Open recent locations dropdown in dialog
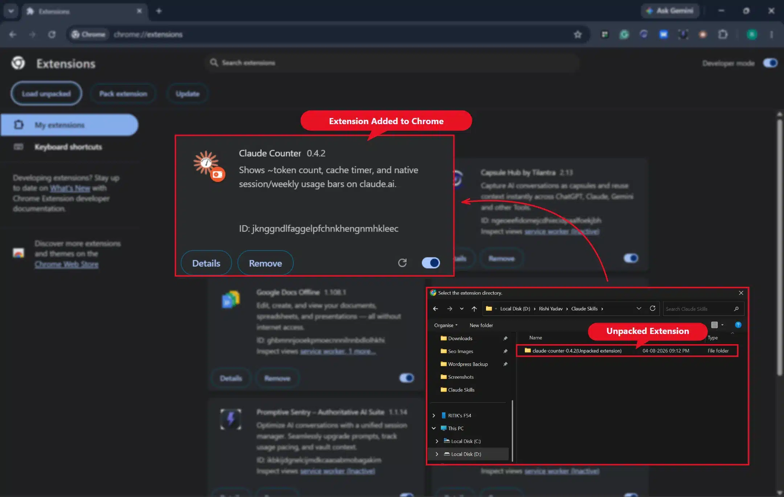The image size is (784, 497). [x=462, y=309]
